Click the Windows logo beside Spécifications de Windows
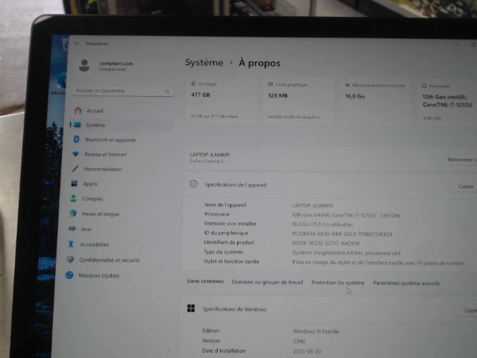This screenshot has width=477, height=358. tap(191, 308)
